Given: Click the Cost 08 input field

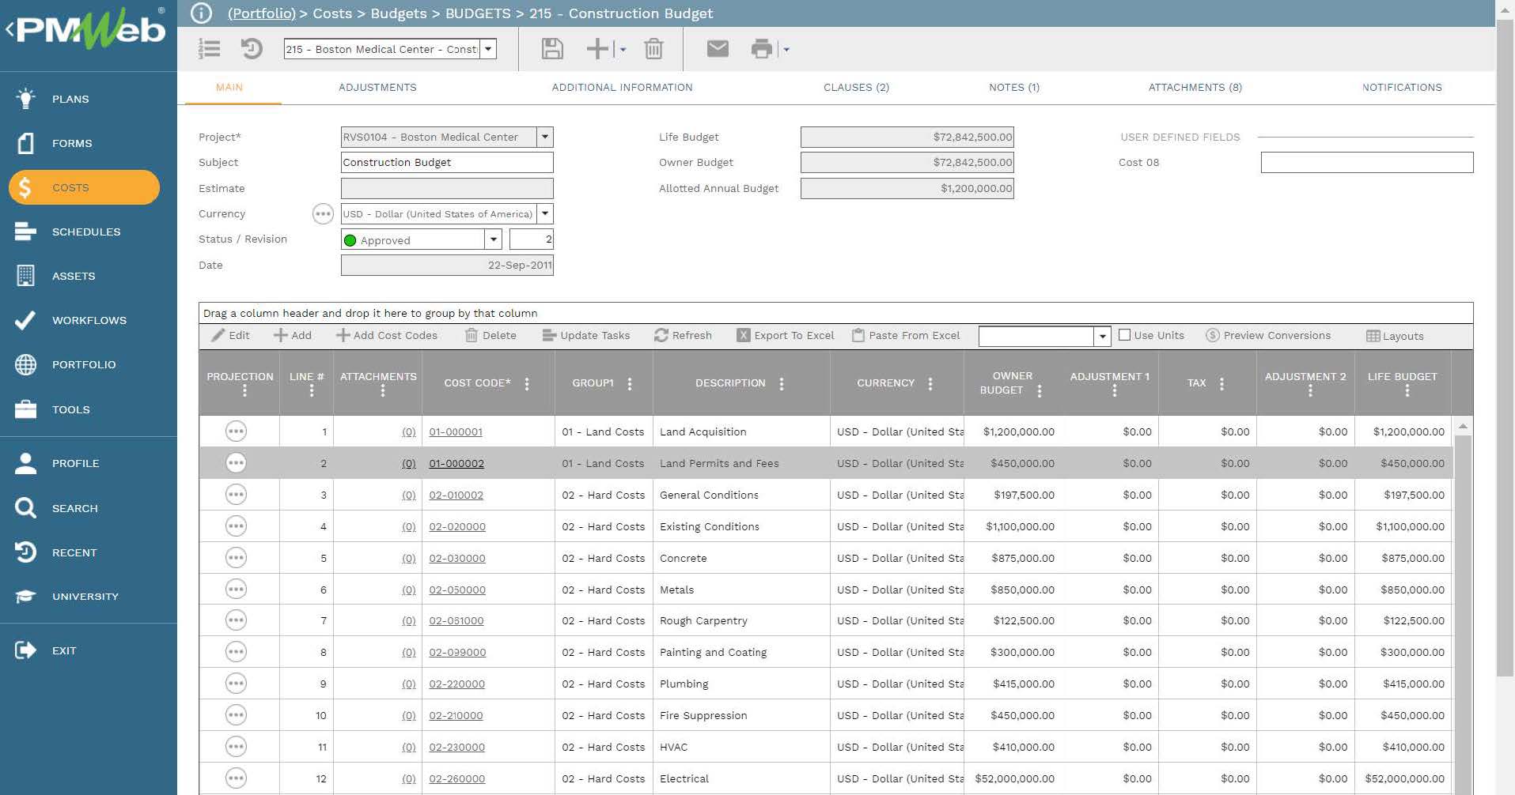Looking at the screenshot, I should pyautogui.click(x=1366, y=163).
